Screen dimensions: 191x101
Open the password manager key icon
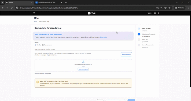(157, 8)
